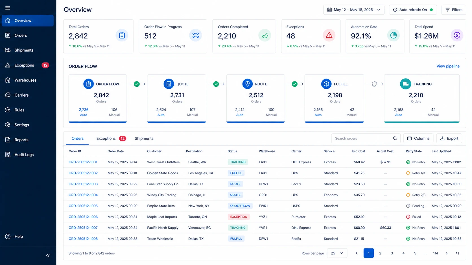Screen dimensions: 472x265
Task: Click the Order Flow in Progress icon
Action: pyautogui.click(x=196, y=35)
